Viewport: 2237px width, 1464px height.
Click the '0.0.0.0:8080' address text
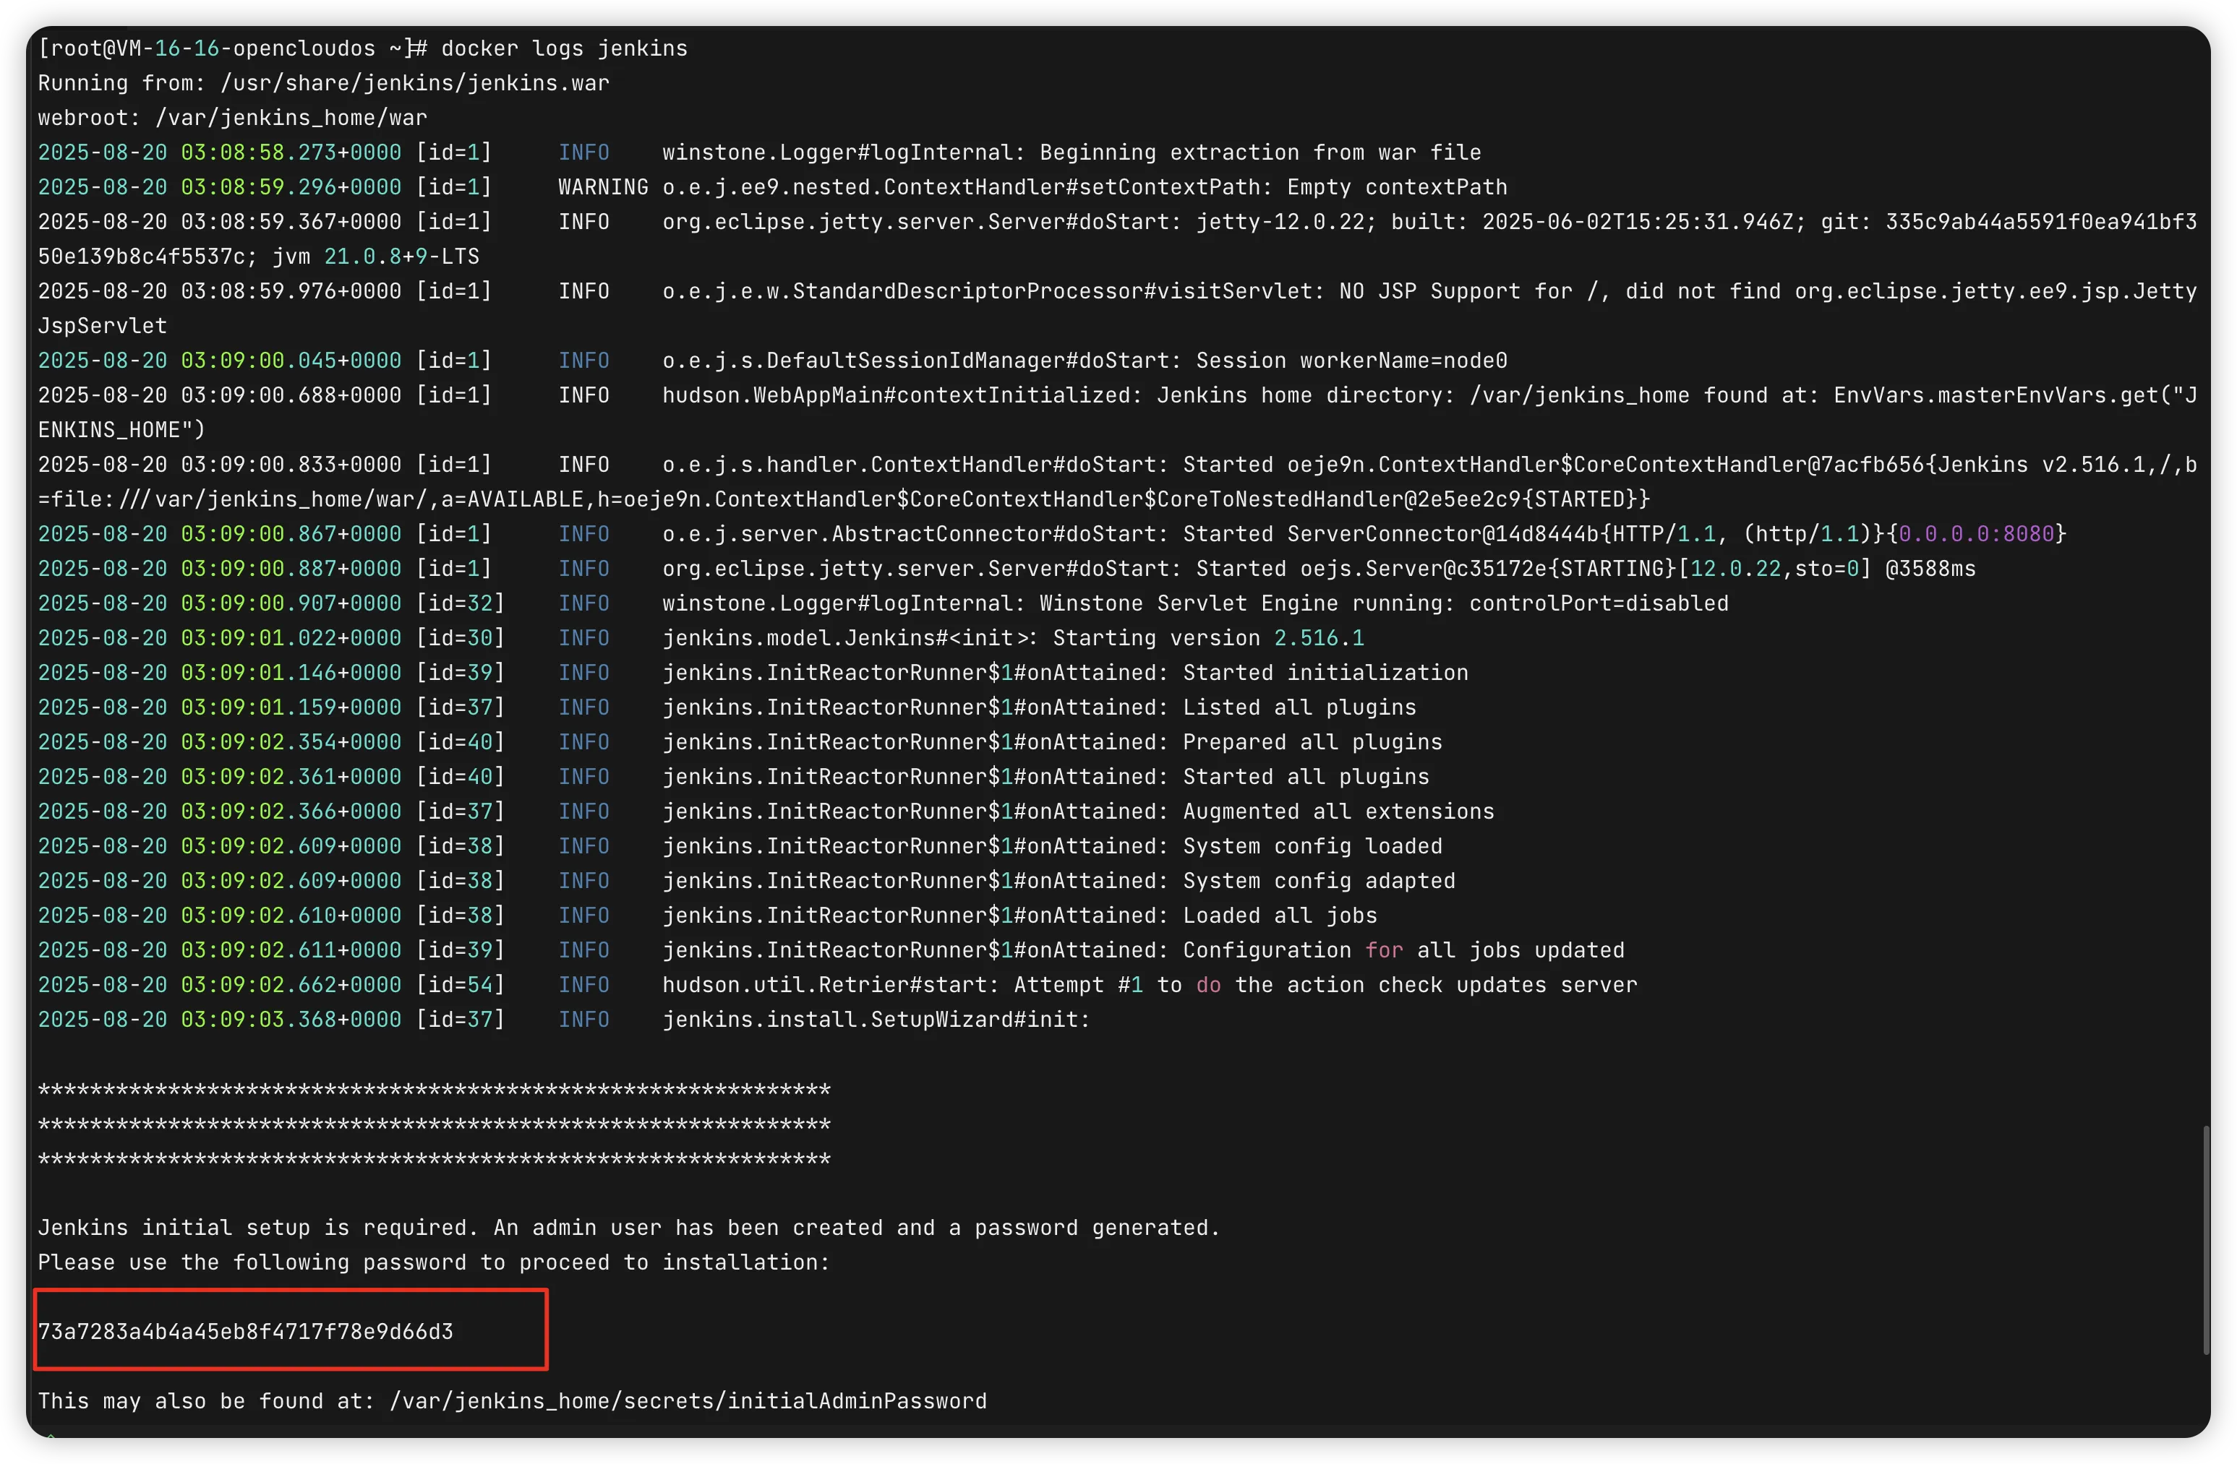1977,534
